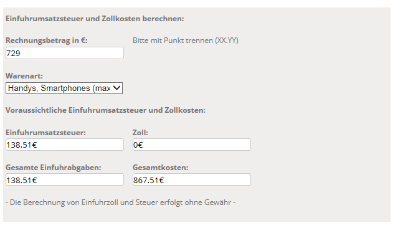Click the 'Warenart:' label
The height and width of the screenshot is (228, 403).
[x=24, y=76]
